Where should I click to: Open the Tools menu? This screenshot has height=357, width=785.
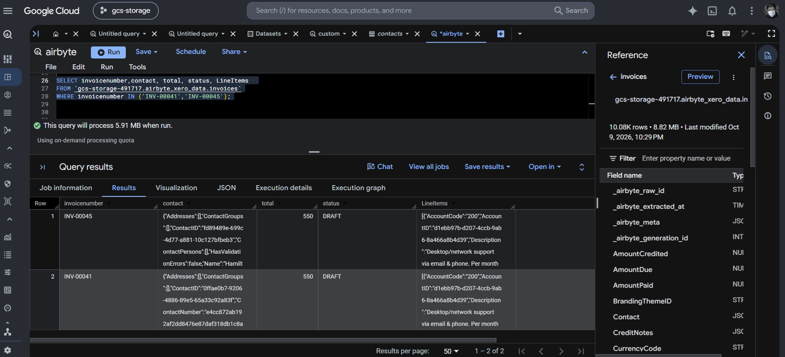pyautogui.click(x=137, y=67)
